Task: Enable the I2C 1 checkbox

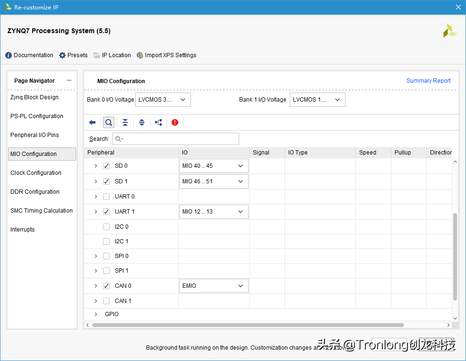Action: (x=106, y=241)
